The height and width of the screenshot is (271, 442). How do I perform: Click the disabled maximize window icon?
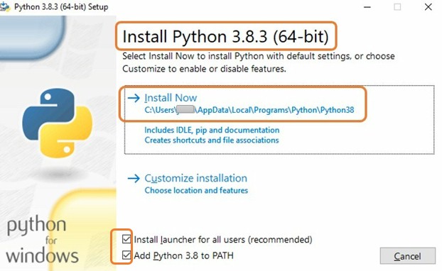point(397,7)
